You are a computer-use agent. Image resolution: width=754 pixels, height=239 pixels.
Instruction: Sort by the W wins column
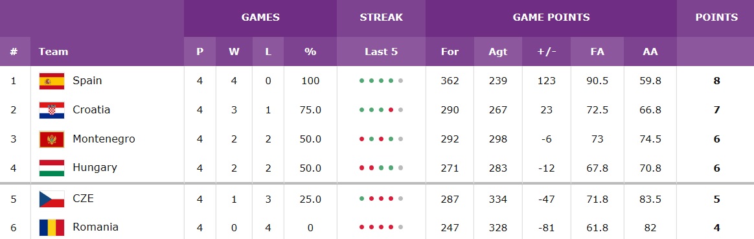click(234, 51)
